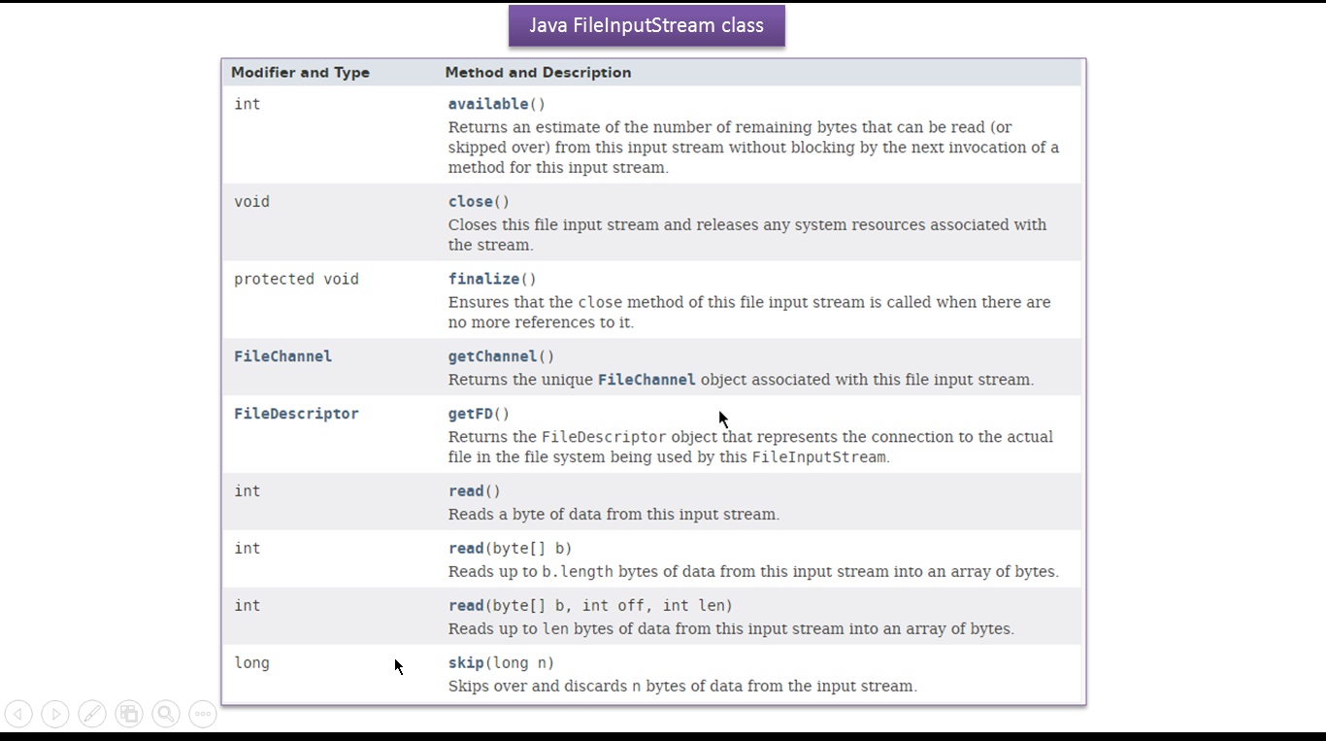1326x741 pixels.
Task: Open the see-all-slides grid icon
Action: pyautogui.click(x=129, y=714)
